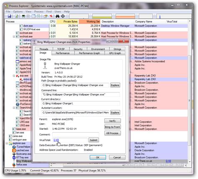The image size is (198, 179).
Task: Sort by the Private Bytes column header
Action: pos(68,22)
